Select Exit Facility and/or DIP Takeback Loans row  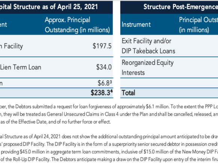pyautogui.click(x=169, y=46)
